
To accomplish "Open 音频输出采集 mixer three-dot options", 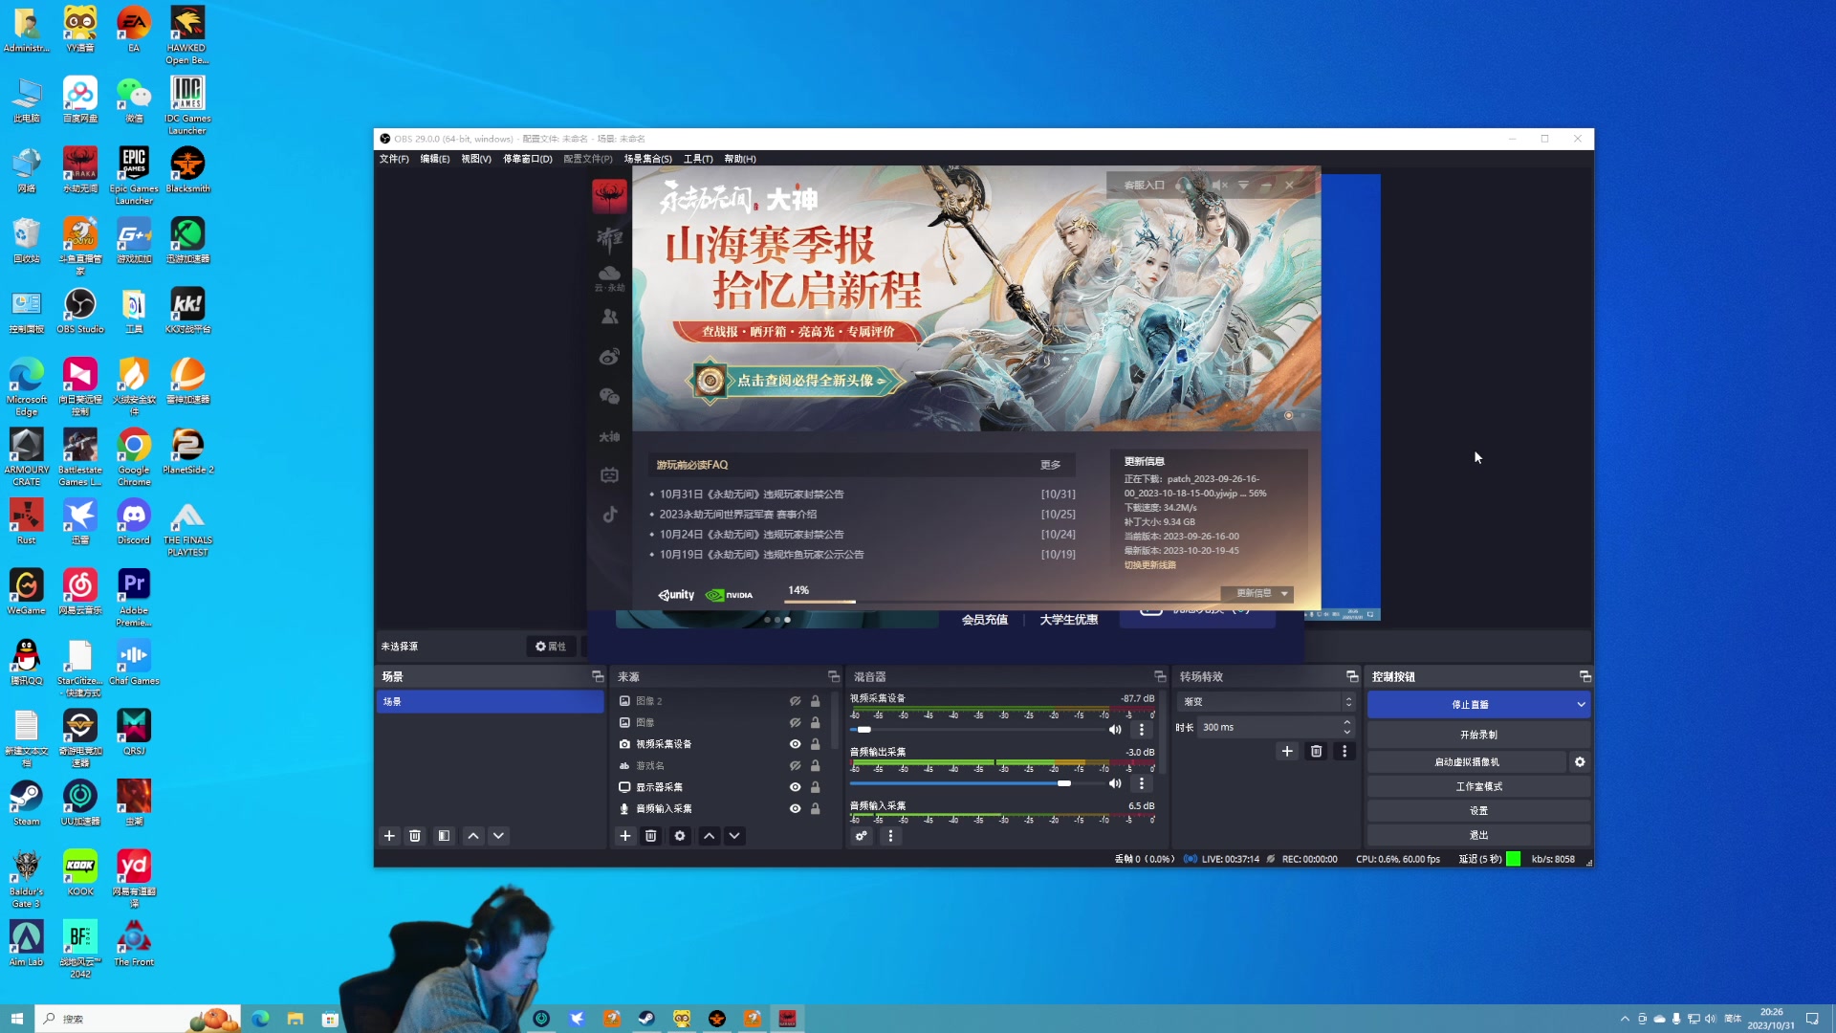I will pos(1142,783).
